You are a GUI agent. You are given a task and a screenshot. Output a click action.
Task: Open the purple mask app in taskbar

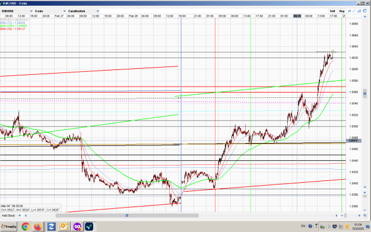pos(77,227)
